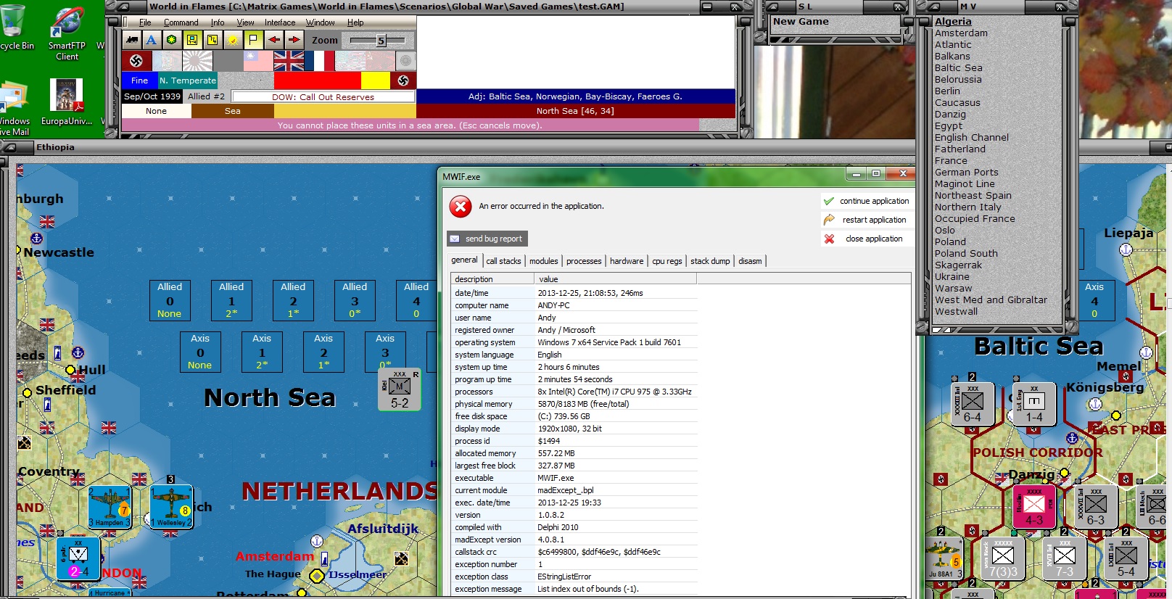Click the yellow sun weather toolbar icon
Image resolution: width=1172 pixels, height=599 pixels.
(233, 40)
